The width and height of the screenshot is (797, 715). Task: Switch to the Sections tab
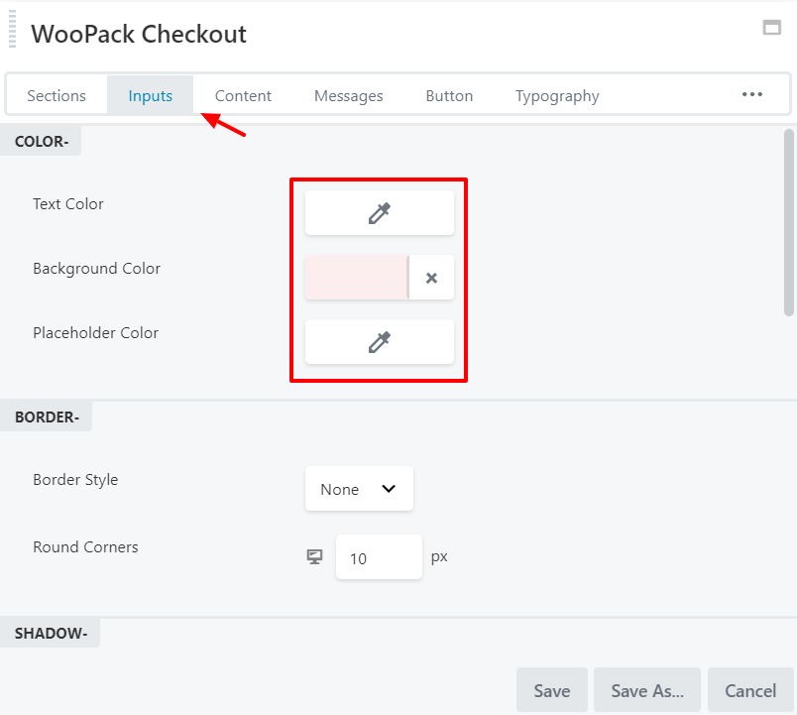57,95
